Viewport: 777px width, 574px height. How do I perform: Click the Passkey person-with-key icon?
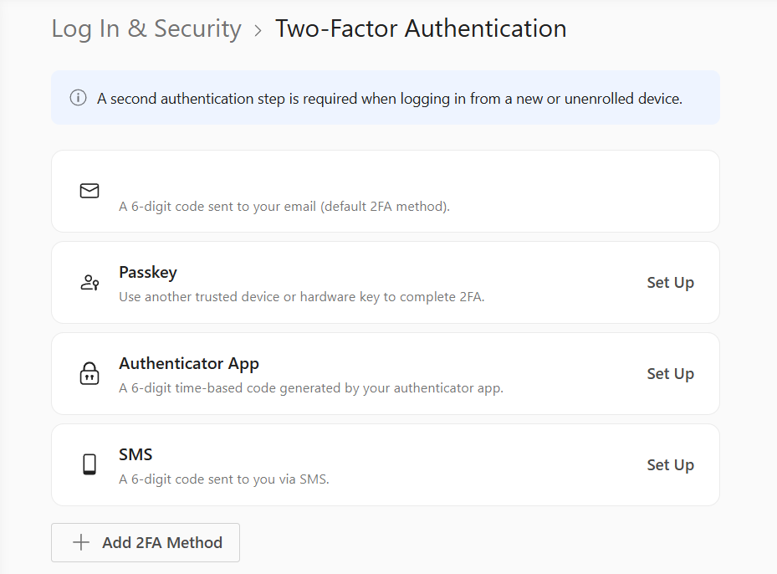[x=89, y=282]
